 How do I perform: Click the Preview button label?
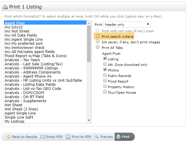[x=106, y=137]
